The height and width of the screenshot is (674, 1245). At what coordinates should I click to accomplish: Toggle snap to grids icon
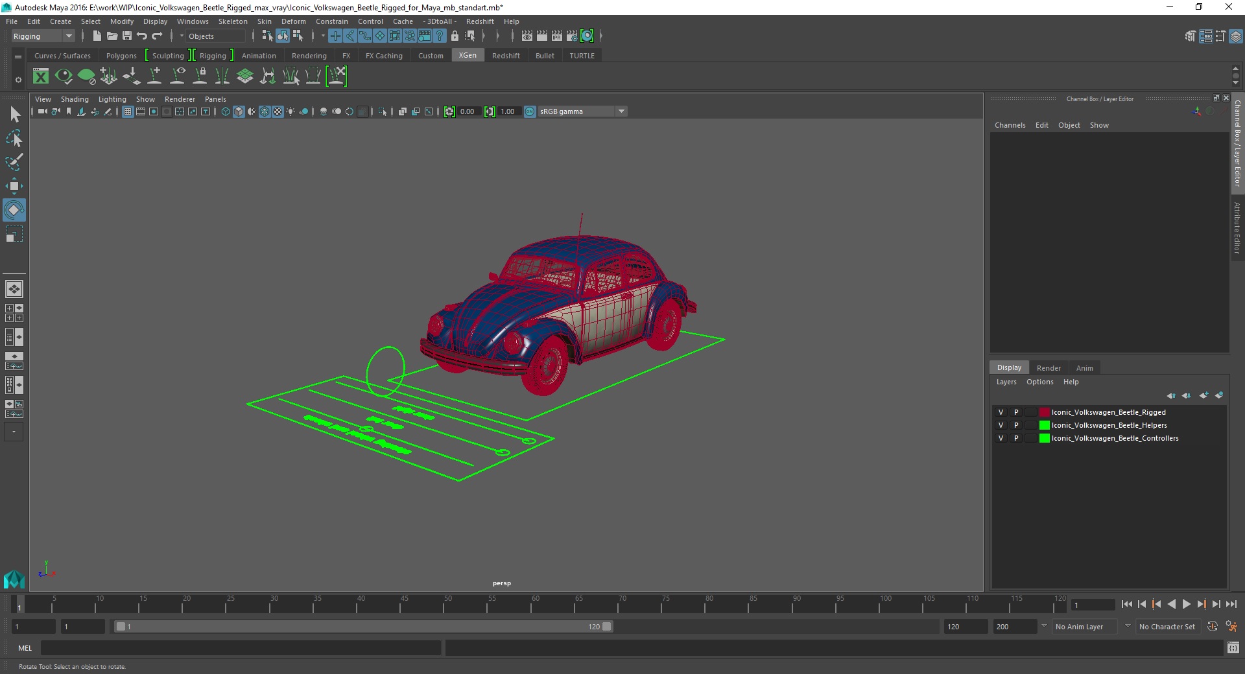coord(335,36)
